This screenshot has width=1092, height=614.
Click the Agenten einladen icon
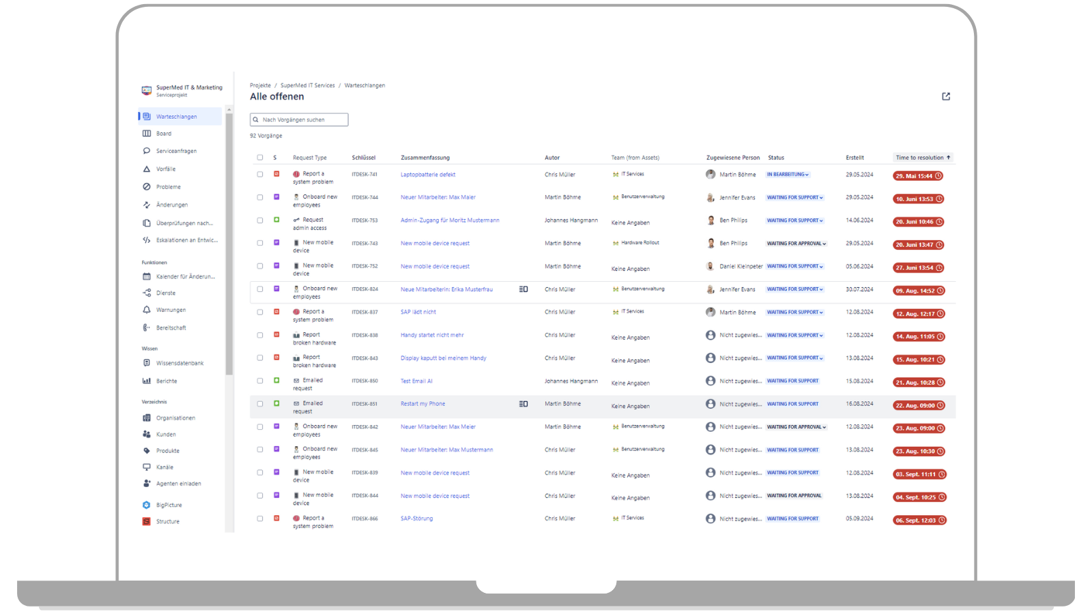coord(146,483)
